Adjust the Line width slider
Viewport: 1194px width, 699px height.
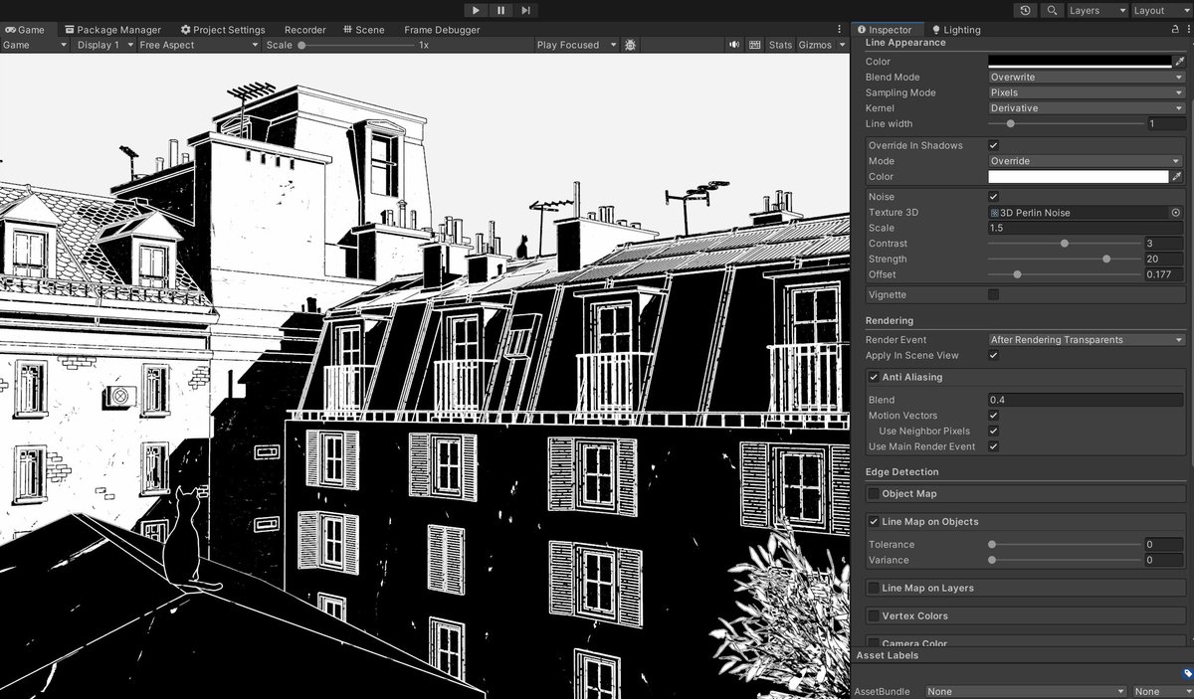[1066, 123]
